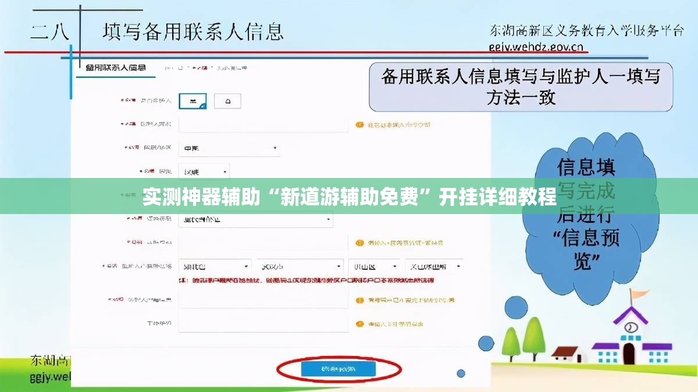Click the orange hint icon beside the first text field

coord(359,125)
